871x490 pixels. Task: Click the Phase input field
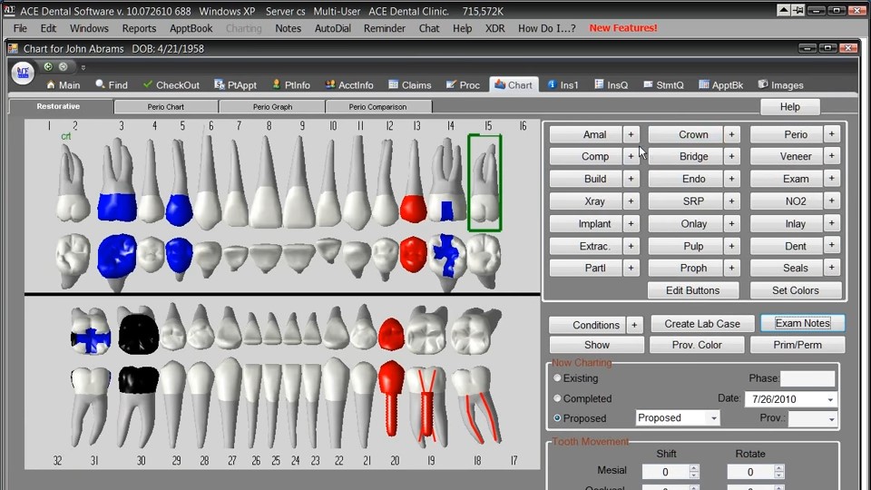coord(807,378)
